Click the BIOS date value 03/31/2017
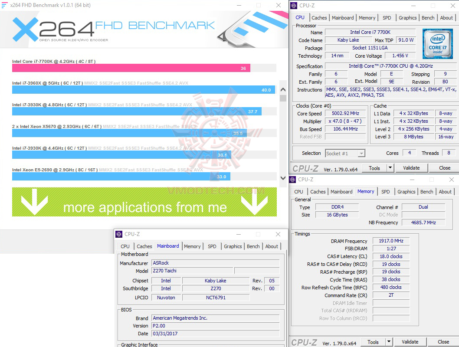The width and height of the screenshot is (459, 347). [x=216, y=334]
